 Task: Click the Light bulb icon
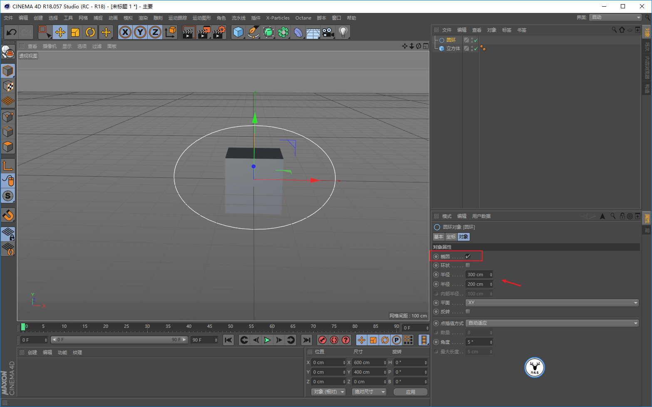pyautogui.click(x=343, y=32)
